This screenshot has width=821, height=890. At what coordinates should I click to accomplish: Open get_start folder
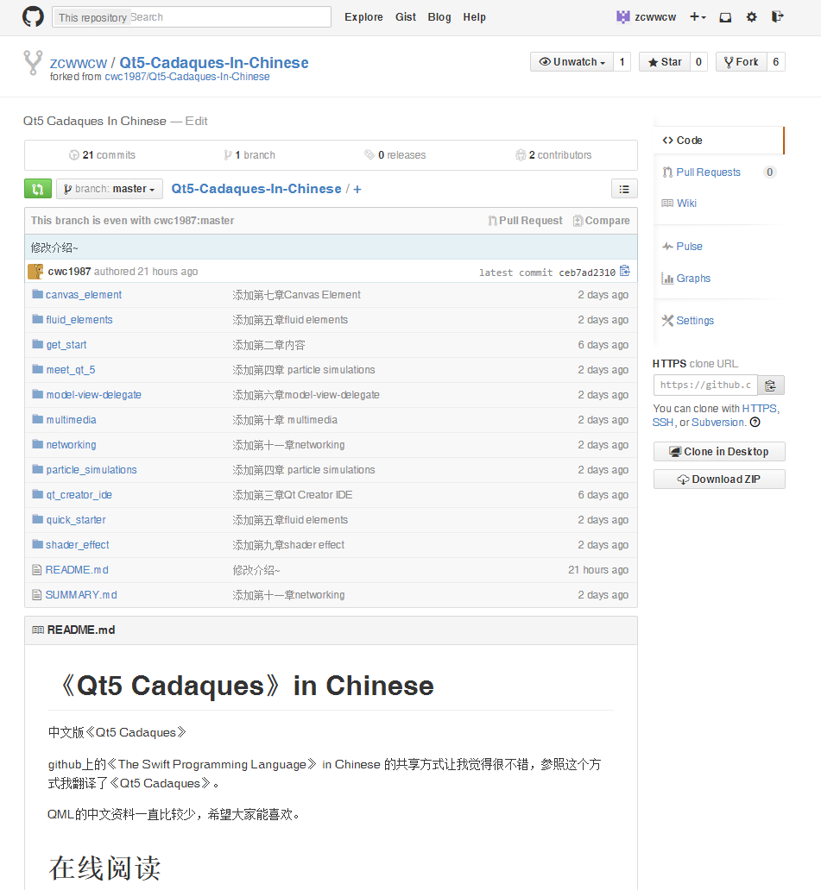point(66,345)
